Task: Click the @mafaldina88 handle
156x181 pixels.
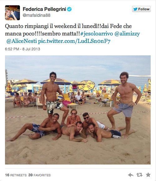Action: [36, 15]
